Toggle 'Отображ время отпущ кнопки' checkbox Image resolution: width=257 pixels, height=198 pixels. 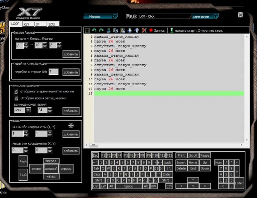point(16,98)
